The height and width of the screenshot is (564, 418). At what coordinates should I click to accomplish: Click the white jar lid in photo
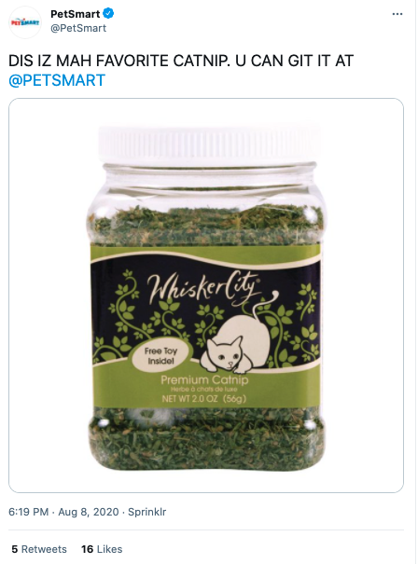coord(209,144)
